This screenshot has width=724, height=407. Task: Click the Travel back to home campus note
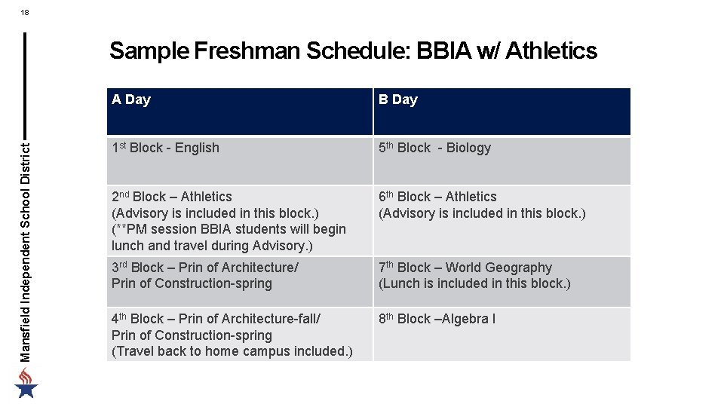[232, 351]
